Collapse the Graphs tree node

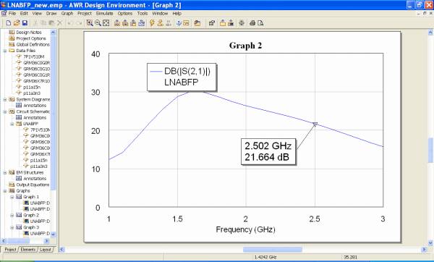click(x=5, y=191)
